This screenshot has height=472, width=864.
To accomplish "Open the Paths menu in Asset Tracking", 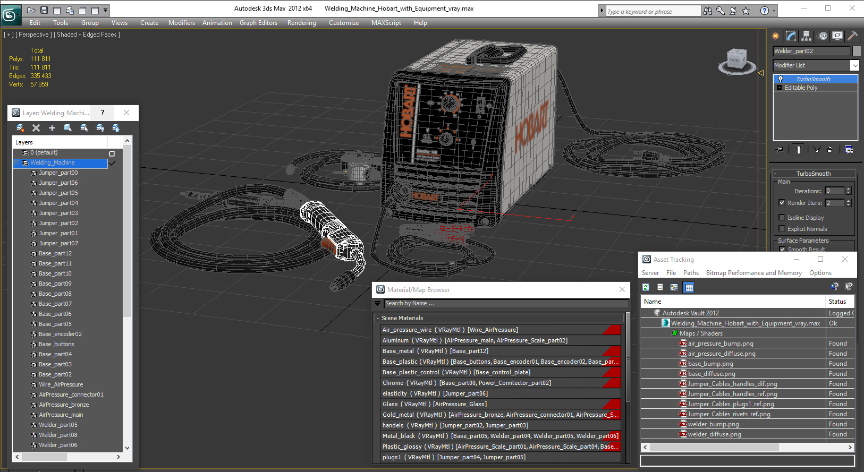I will click(x=691, y=273).
